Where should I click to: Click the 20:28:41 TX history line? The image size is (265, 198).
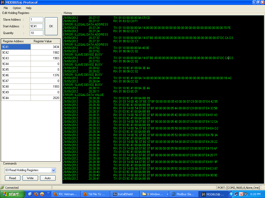[x=106, y=179]
